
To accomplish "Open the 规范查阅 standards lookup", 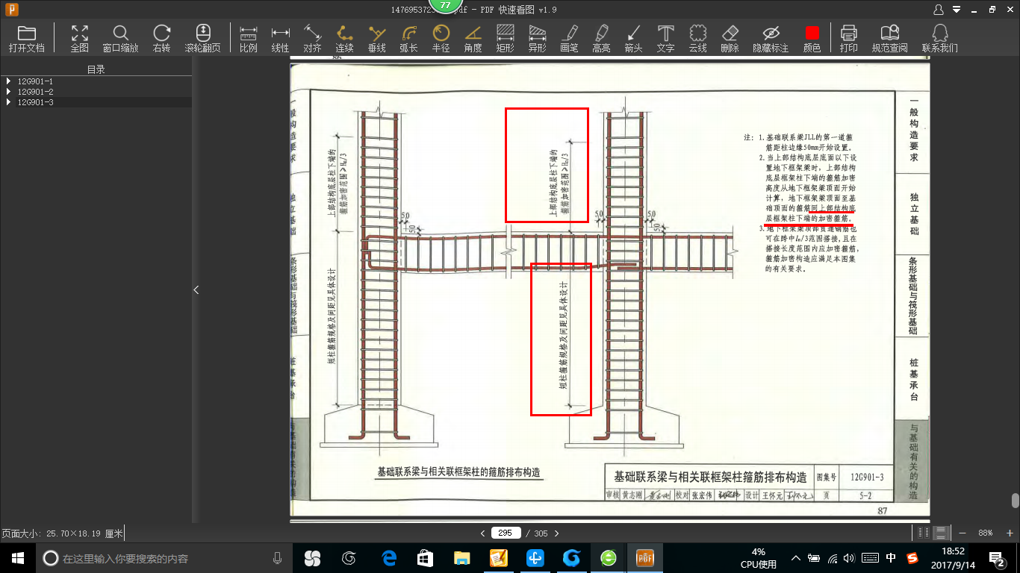I will pos(889,38).
